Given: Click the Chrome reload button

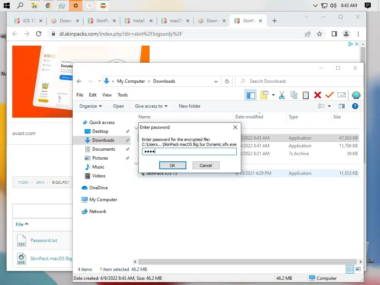Looking at the screenshot, I should pyautogui.click(x=39, y=34).
